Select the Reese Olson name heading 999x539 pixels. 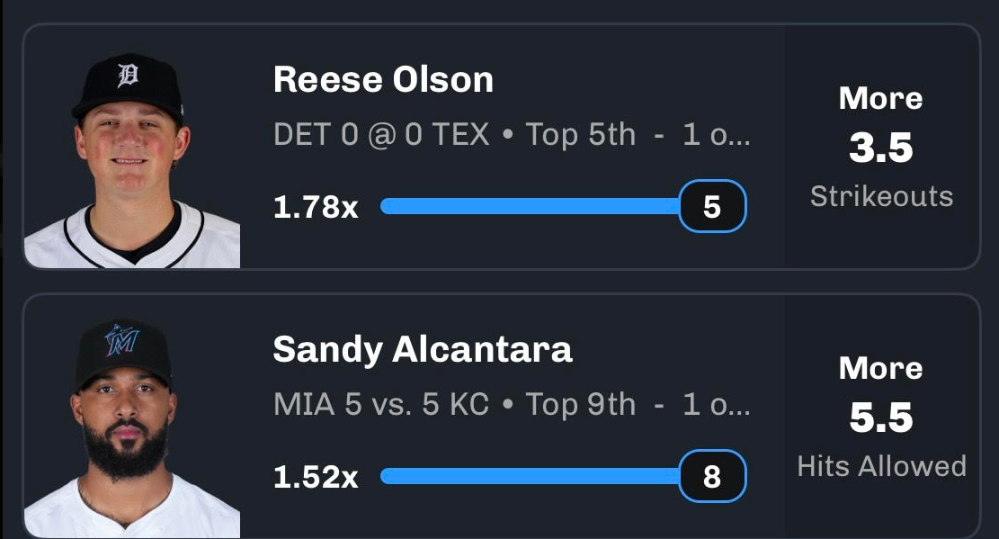384,80
